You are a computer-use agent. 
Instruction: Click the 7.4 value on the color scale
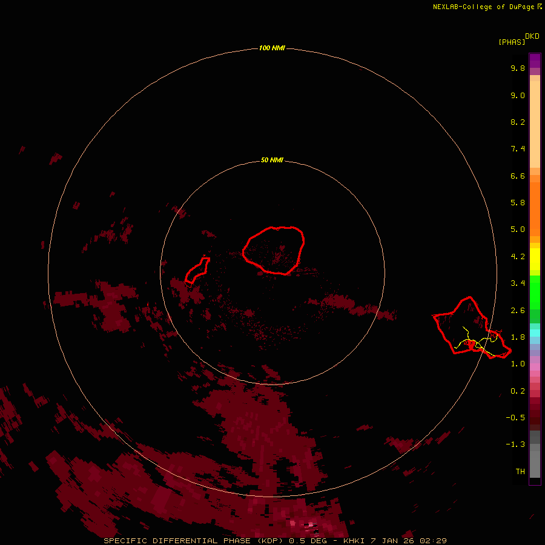tap(518, 149)
